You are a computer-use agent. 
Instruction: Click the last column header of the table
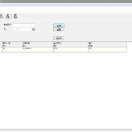107,44
